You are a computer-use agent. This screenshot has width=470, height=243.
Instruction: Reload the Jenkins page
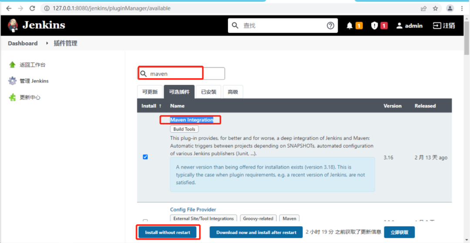pos(32,8)
